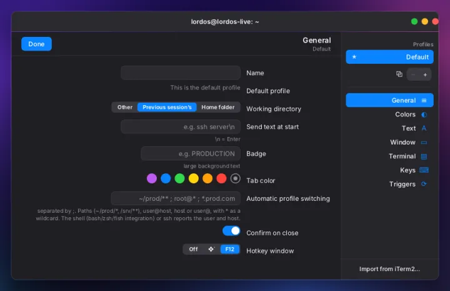Open the Triggers settings tab
Viewport: 450px width, 291px height.
[389, 184]
